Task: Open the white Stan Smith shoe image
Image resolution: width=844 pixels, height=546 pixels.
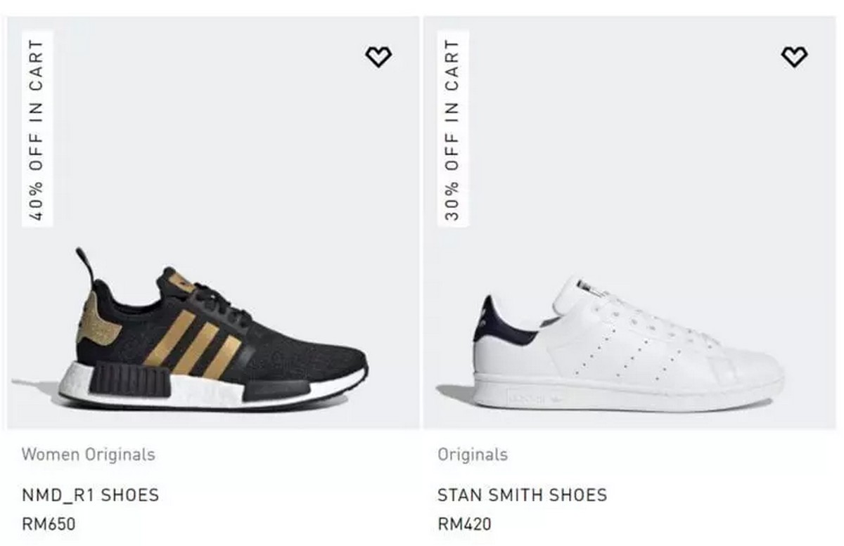Action: point(628,344)
